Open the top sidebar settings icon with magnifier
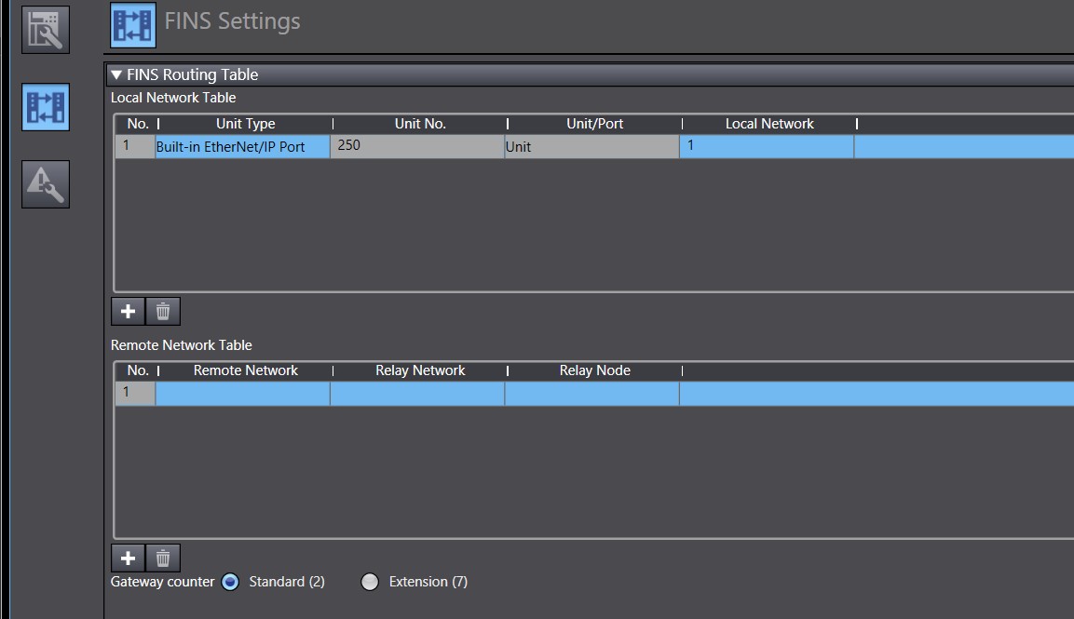The image size is (1074, 619). pyautogui.click(x=46, y=30)
